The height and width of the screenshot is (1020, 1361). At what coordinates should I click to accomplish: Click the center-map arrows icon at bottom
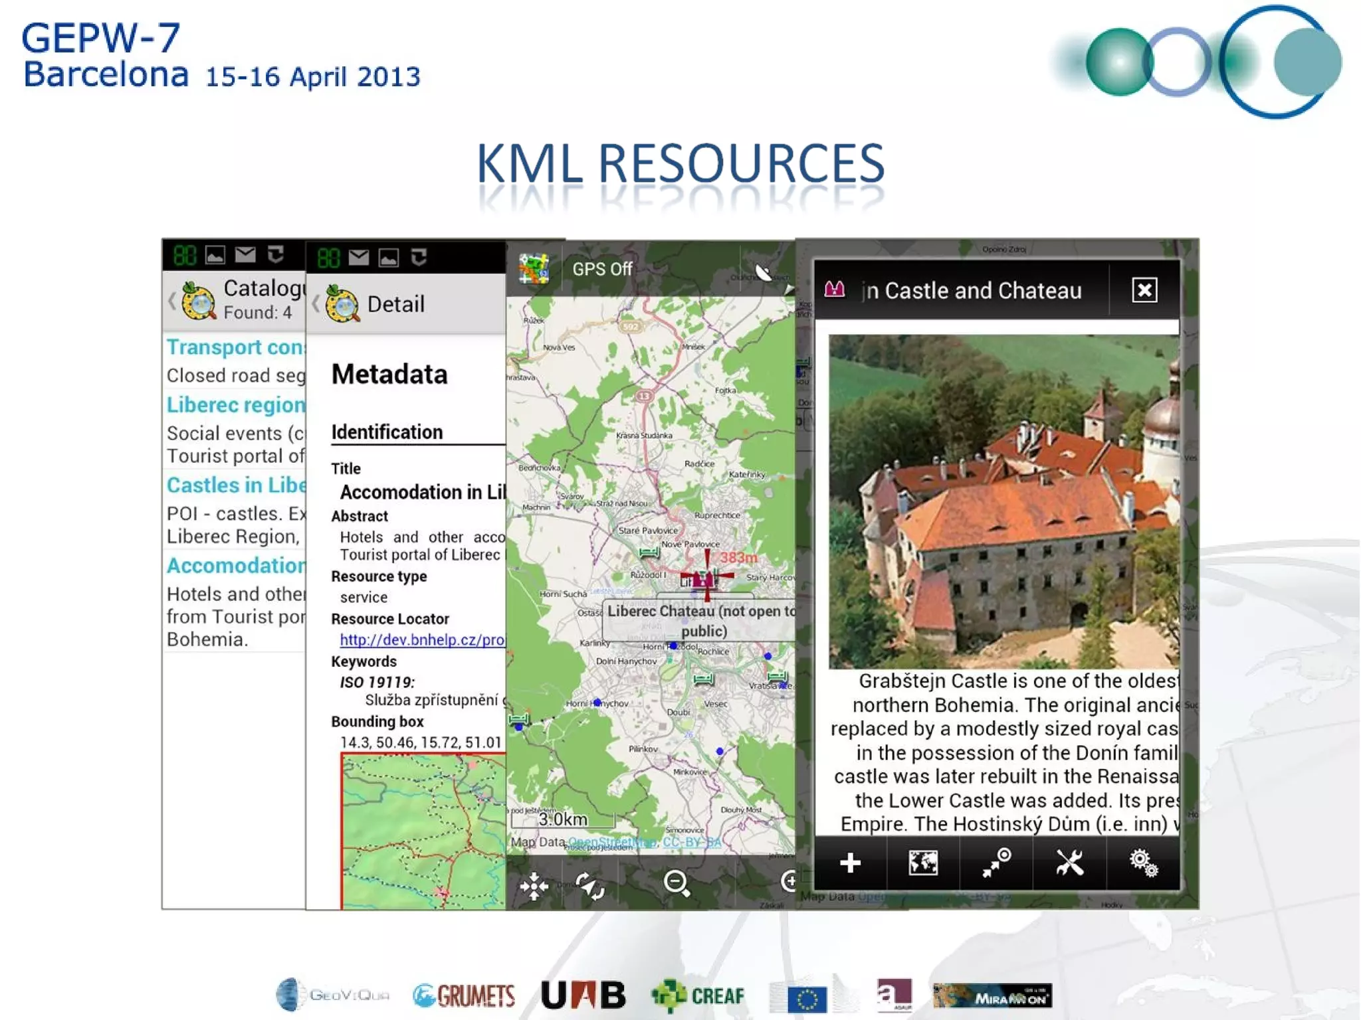[x=534, y=885]
